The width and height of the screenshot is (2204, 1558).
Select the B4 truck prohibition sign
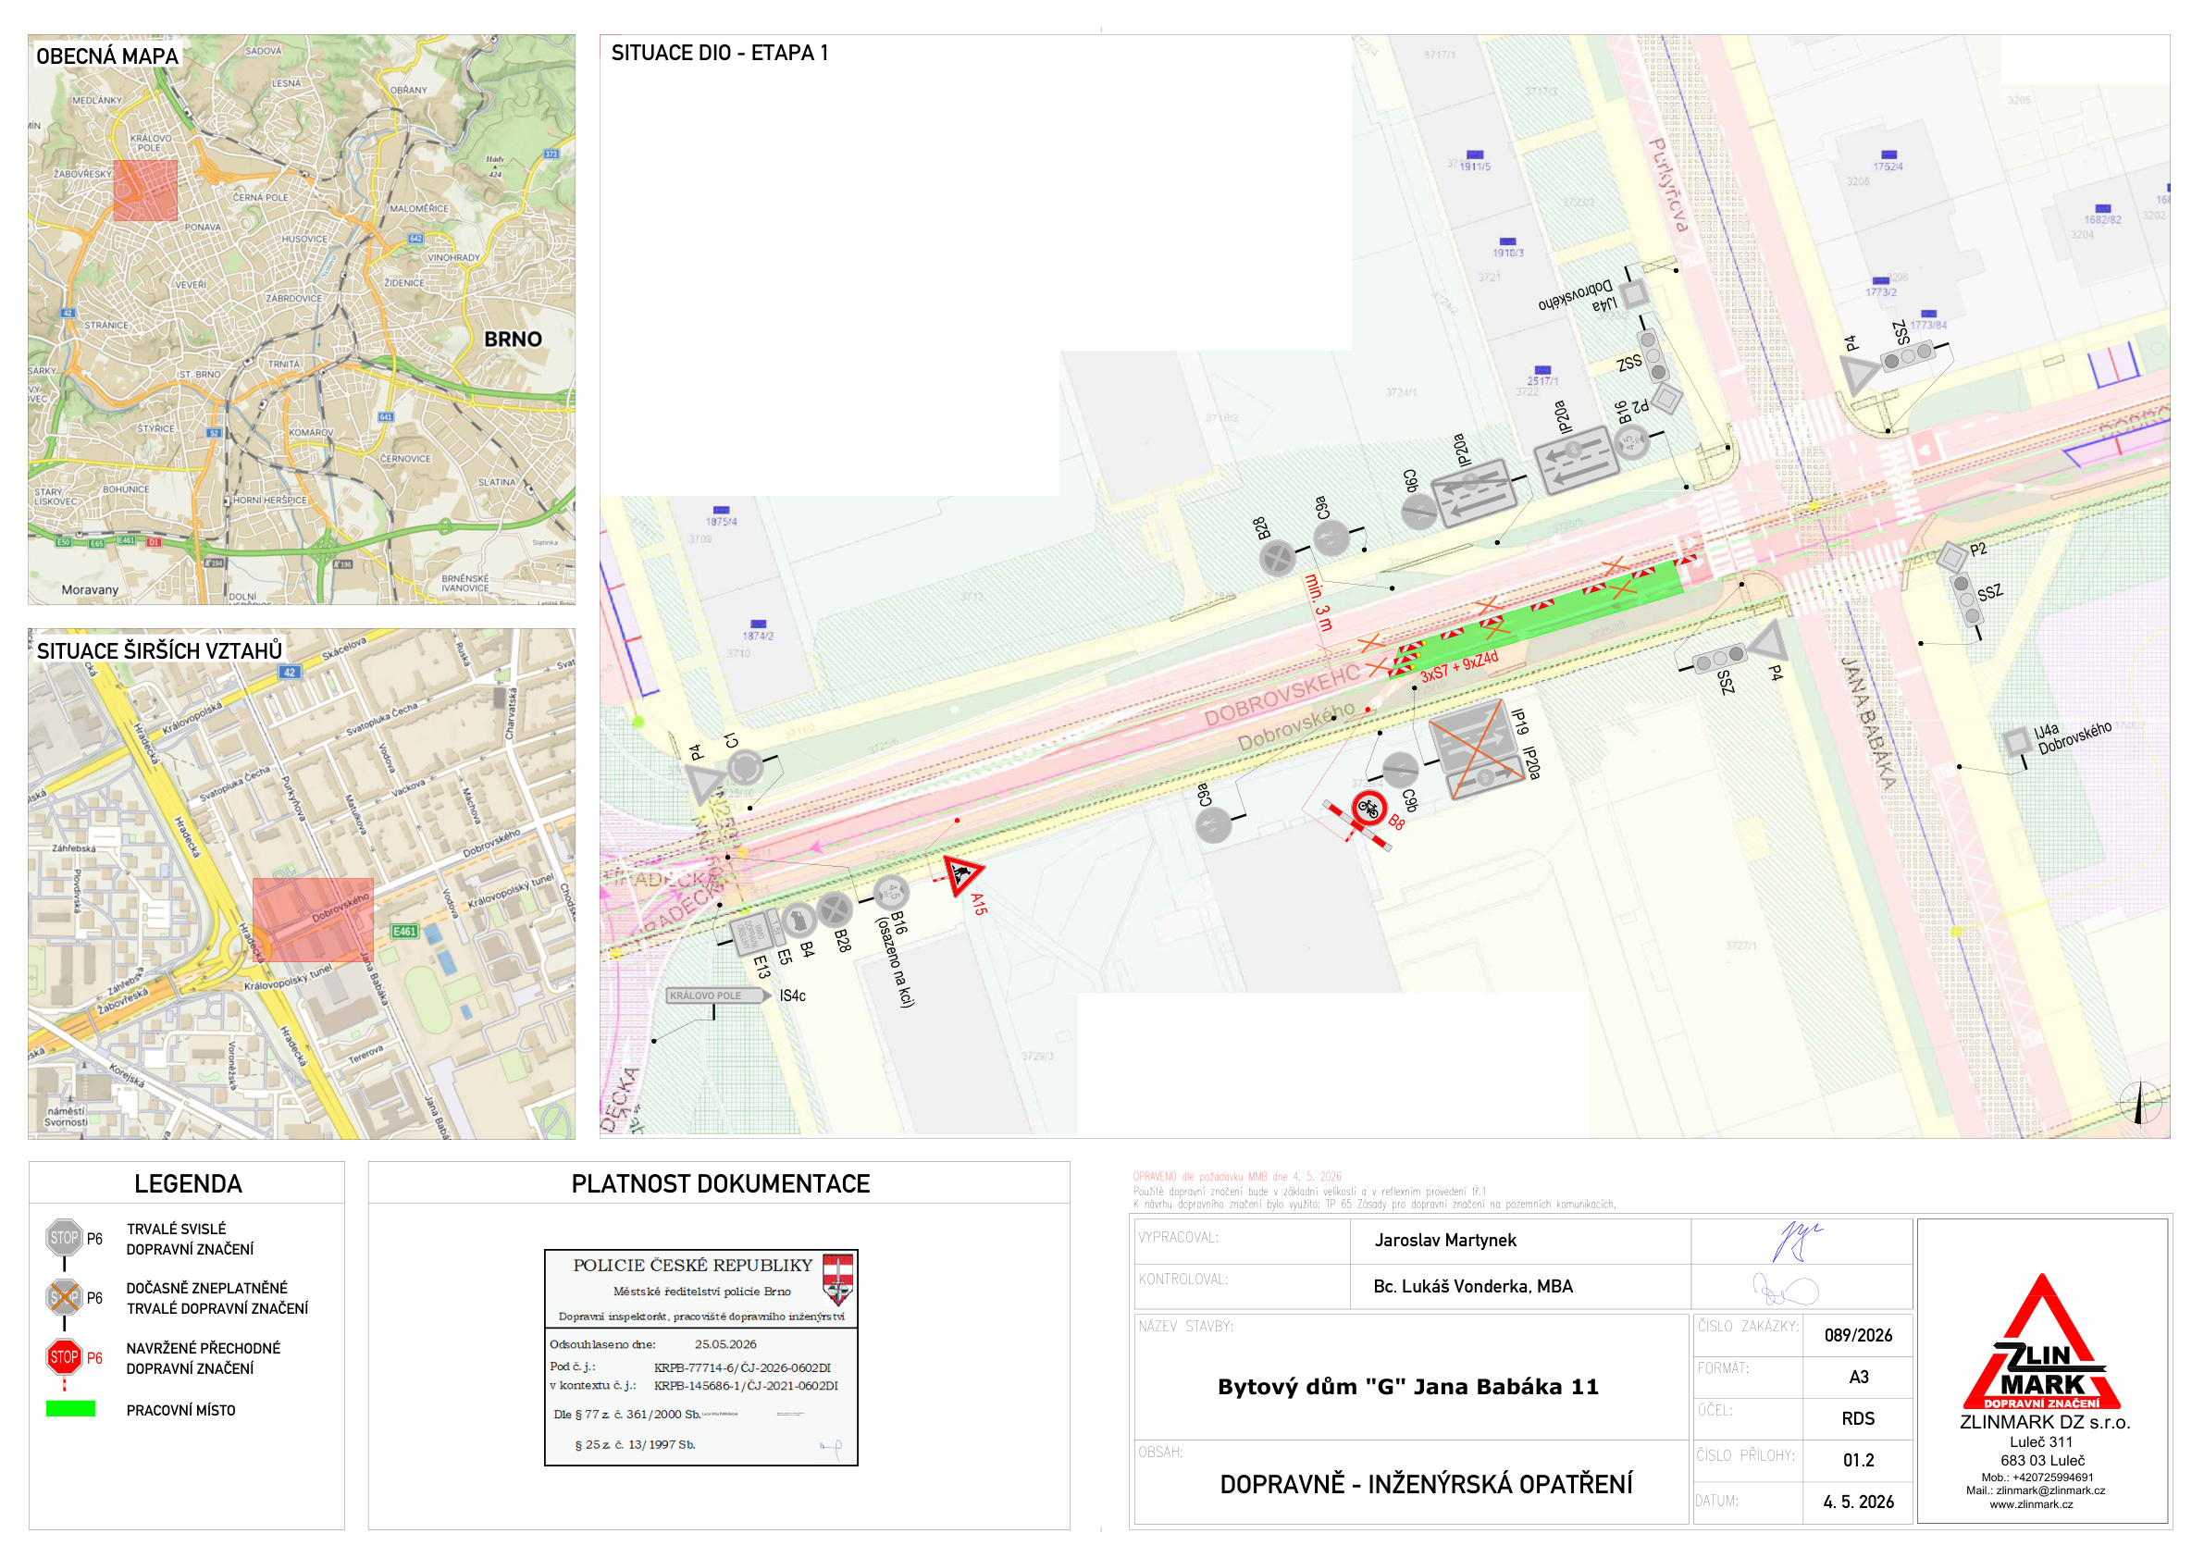[798, 921]
